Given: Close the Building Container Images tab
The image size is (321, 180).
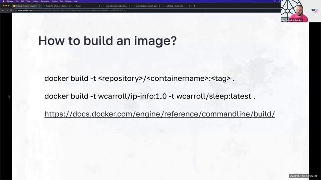Looking at the screenshot, I should coord(40,6).
